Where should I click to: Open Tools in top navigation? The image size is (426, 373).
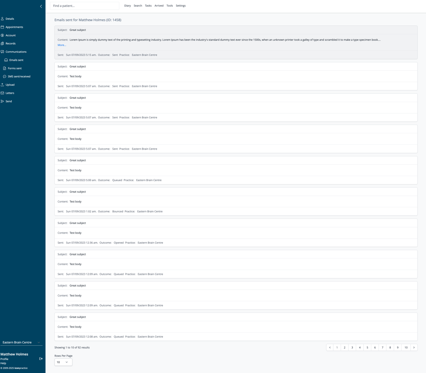(x=169, y=6)
